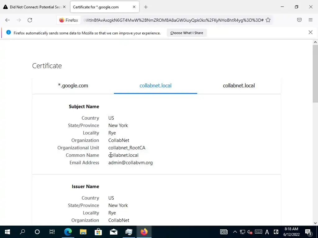
Task: Open the Save to Pocket button
Action: (x=299, y=20)
